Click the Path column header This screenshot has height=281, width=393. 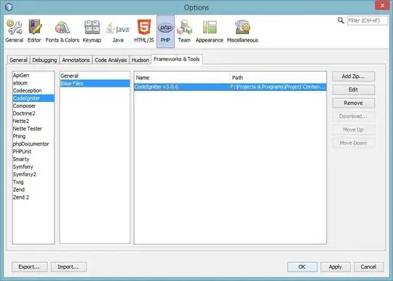coord(278,78)
